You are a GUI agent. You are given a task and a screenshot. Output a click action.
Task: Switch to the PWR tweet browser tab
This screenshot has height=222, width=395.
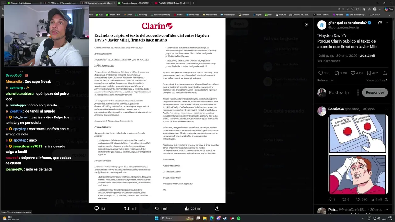point(62,3)
